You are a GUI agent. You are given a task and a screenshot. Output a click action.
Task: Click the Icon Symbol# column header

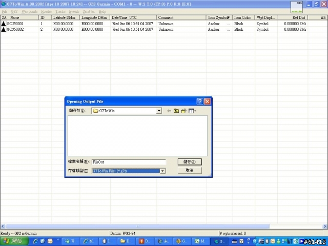[219, 17]
